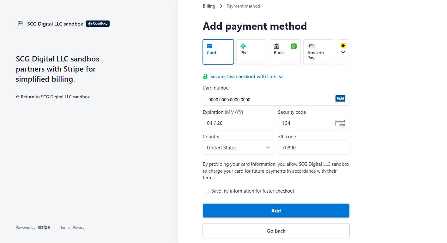Select the Card payment tab
Image resolution: width=447 pixels, height=243 pixels.
coord(218,52)
